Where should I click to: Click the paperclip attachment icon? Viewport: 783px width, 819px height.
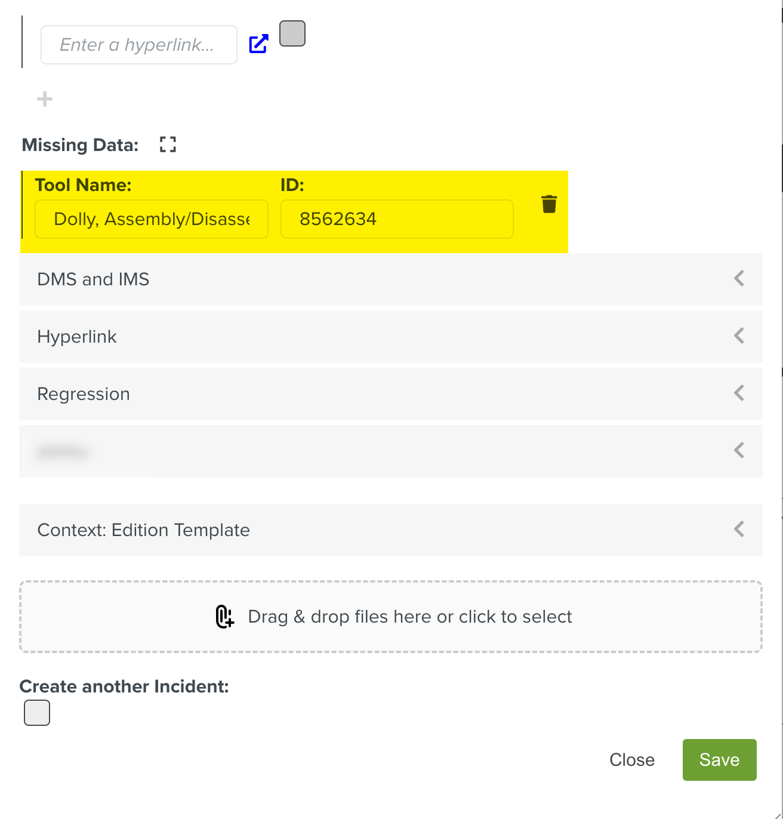(x=224, y=617)
